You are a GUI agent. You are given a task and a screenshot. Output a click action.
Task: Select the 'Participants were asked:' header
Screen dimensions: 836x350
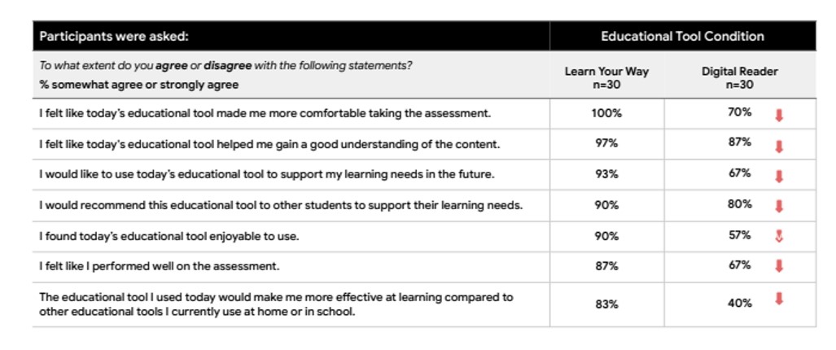pyautogui.click(x=114, y=37)
